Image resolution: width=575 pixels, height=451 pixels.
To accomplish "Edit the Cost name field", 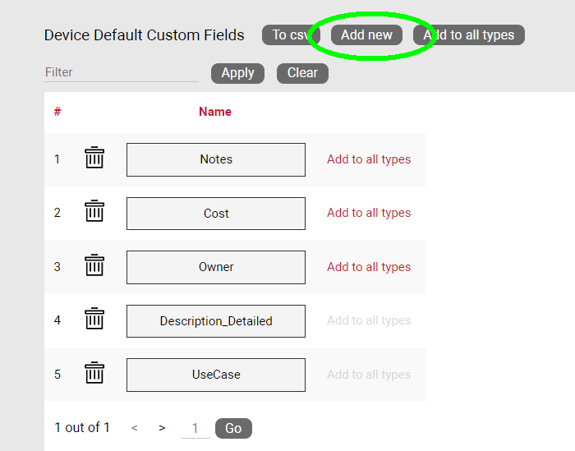I will point(216,214).
